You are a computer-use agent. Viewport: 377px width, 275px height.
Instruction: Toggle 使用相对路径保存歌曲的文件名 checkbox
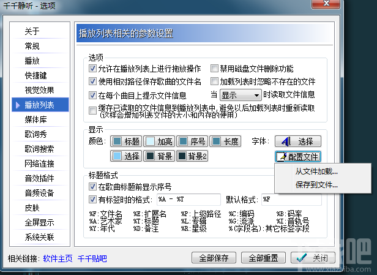[92, 81]
